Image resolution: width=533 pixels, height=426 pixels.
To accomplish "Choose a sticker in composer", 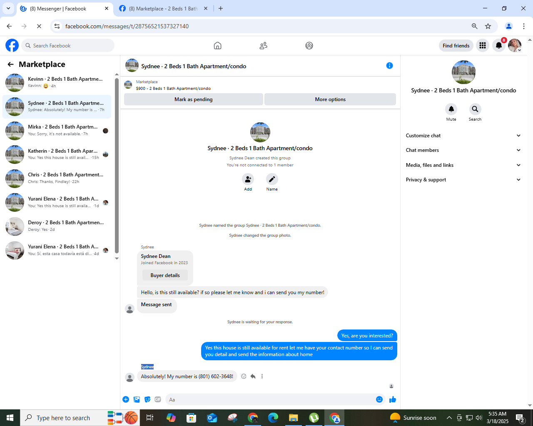I will (147, 399).
